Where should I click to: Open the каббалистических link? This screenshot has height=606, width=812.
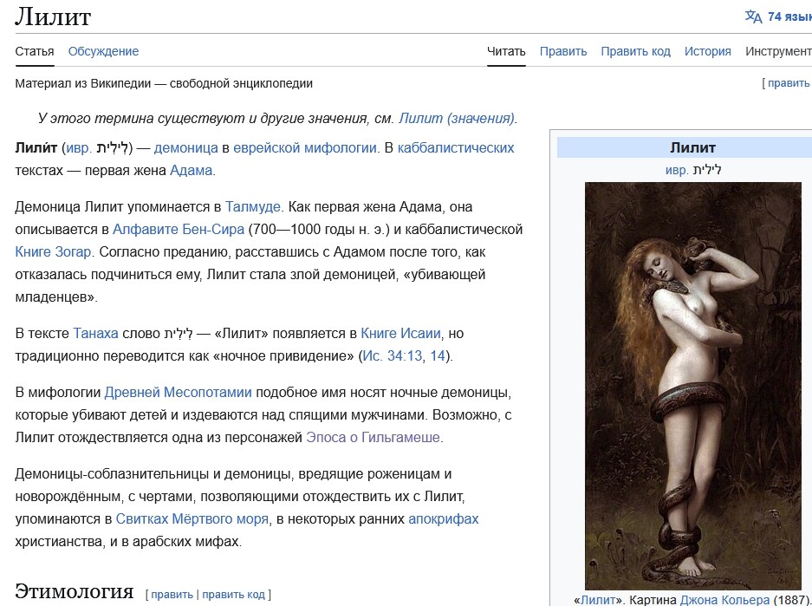tap(456, 147)
